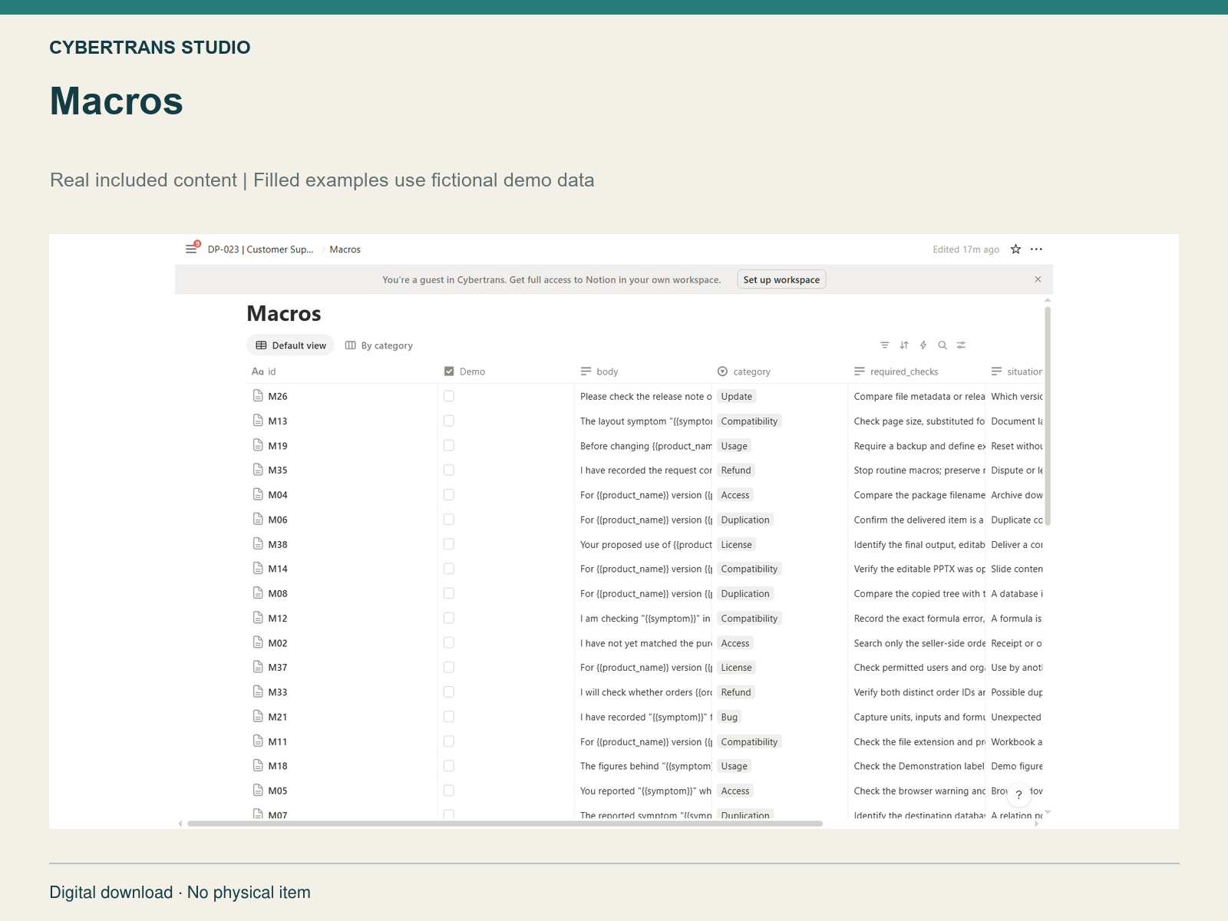
Task: Click the sort arrows icon
Action: [x=904, y=345]
